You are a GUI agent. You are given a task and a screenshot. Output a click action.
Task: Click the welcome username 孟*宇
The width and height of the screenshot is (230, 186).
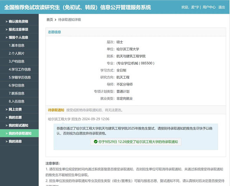pyautogui.click(x=195, y=7)
